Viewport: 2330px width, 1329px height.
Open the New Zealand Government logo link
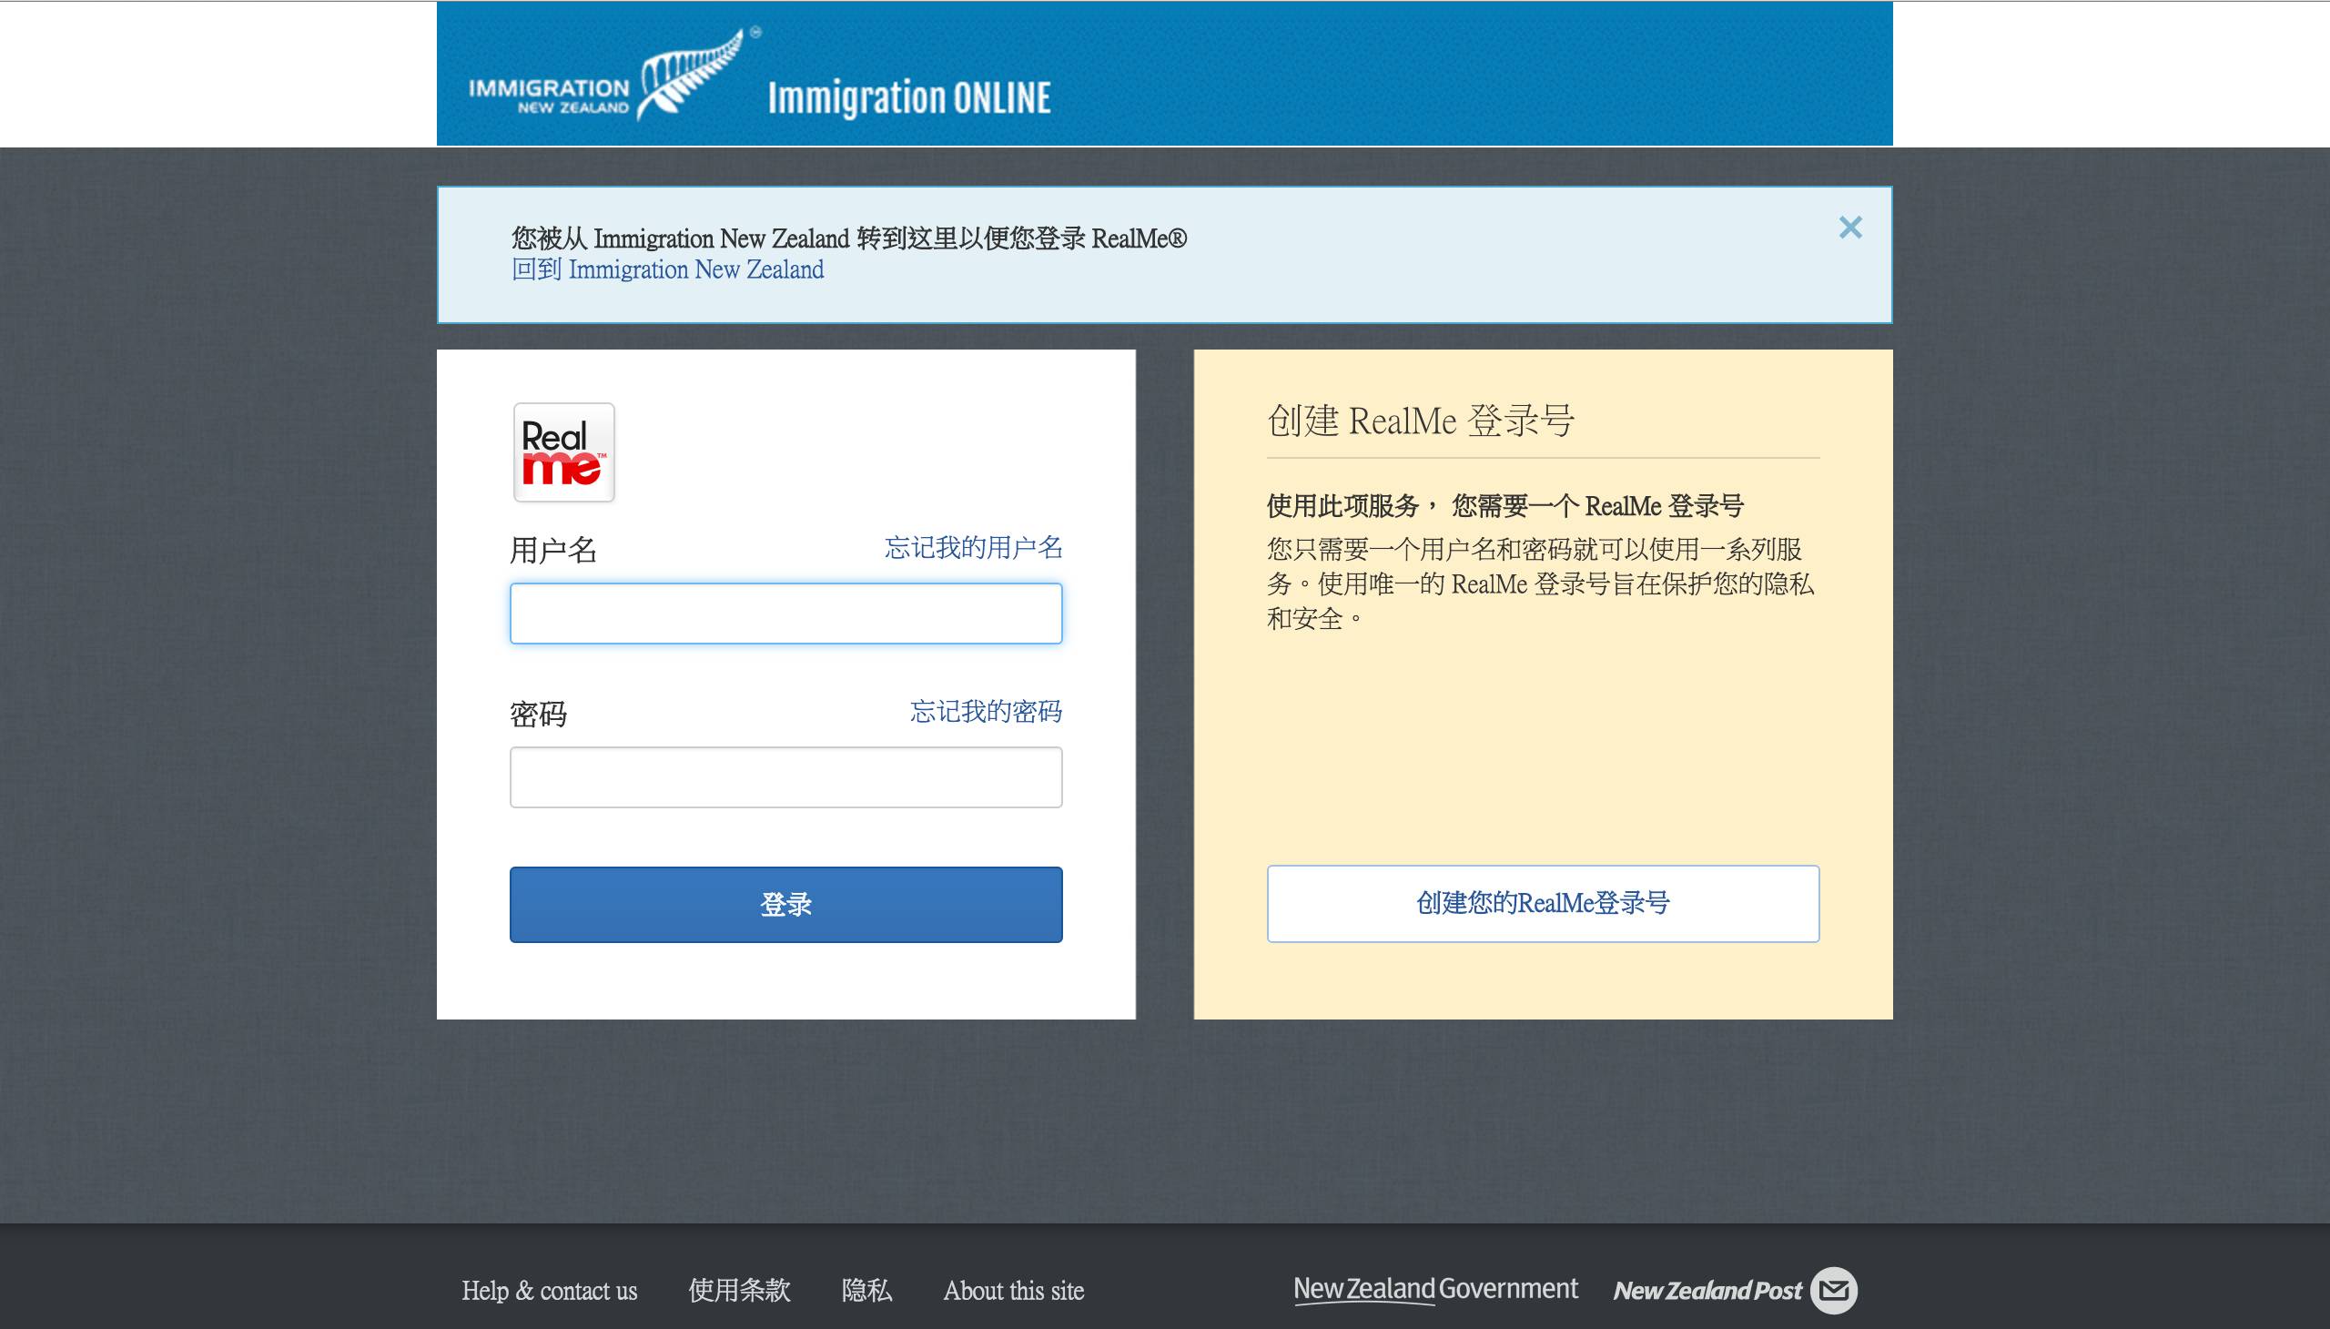pyautogui.click(x=1434, y=1289)
